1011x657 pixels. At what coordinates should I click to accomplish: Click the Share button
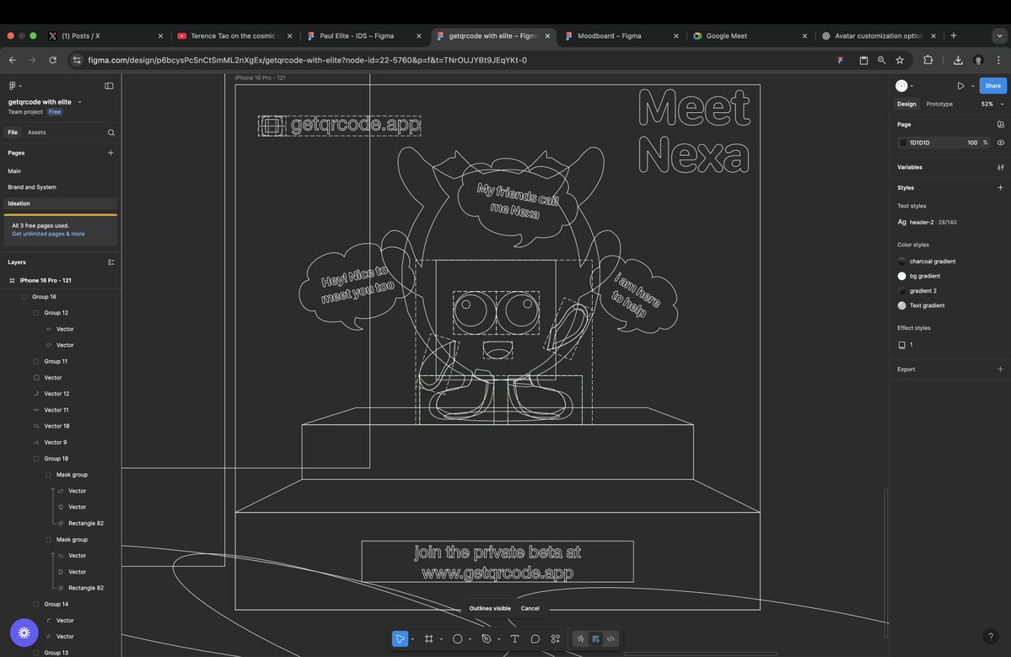coord(993,86)
